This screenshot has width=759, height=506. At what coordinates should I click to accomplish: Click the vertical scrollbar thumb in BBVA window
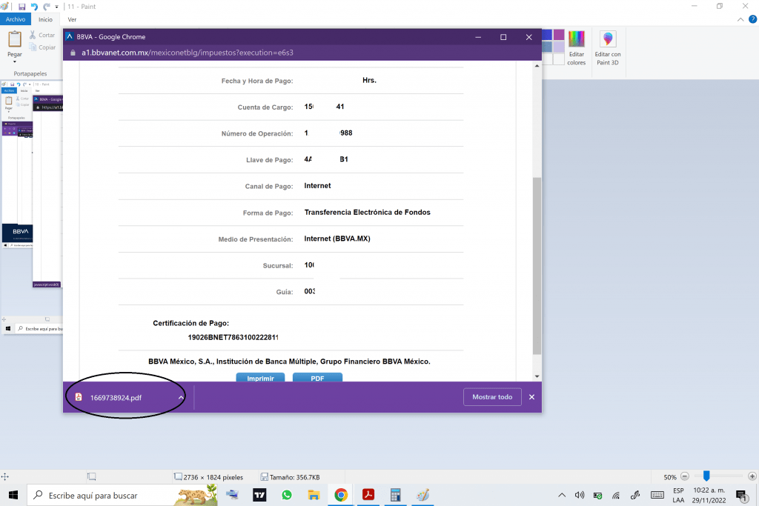537,266
